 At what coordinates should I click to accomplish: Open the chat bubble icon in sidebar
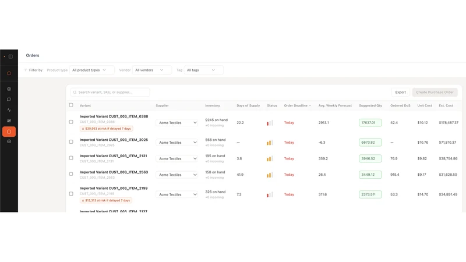coord(9,99)
